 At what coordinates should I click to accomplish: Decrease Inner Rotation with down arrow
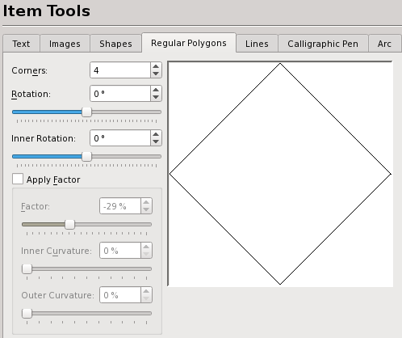point(156,142)
